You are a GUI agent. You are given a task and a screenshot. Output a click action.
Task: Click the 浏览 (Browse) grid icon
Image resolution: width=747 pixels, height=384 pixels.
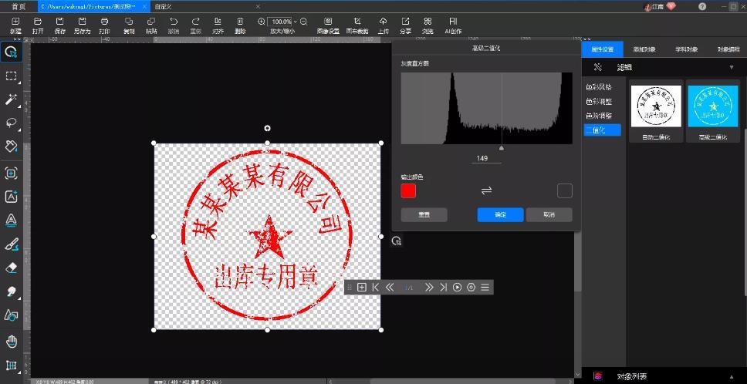[x=428, y=22]
